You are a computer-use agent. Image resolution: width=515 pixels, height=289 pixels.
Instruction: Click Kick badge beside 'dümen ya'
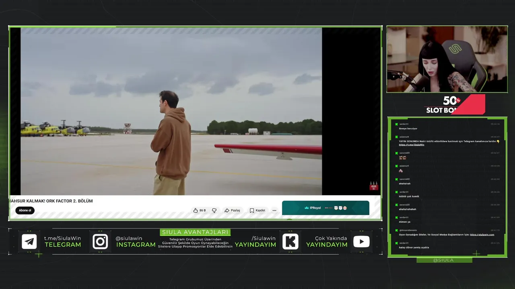click(396, 218)
